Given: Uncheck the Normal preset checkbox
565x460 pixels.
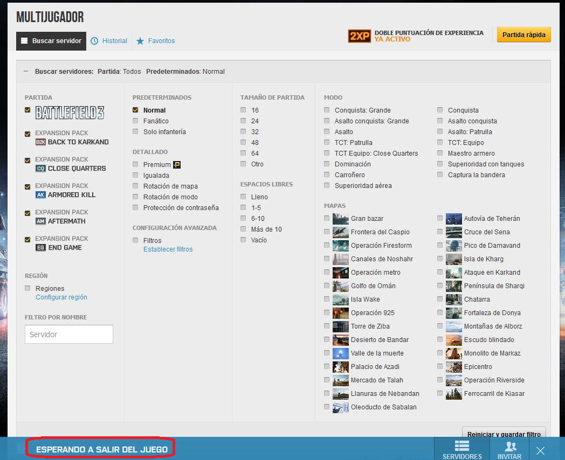Looking at the screenshot, I should 135,110.
